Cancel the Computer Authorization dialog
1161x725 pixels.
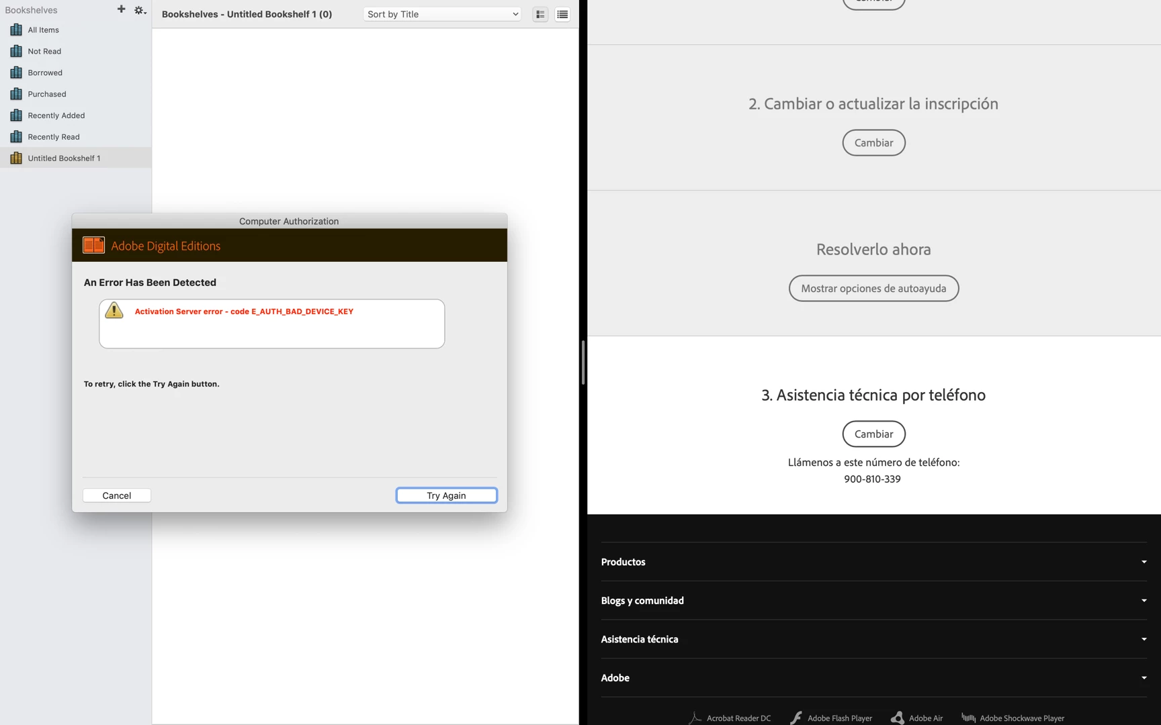click(117, 495)
